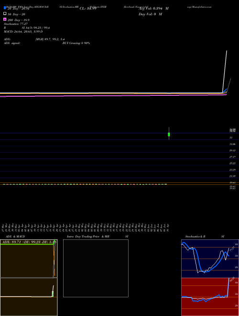
Task: Open the ADX chart panel with the green line
Action: pos(29,259)
